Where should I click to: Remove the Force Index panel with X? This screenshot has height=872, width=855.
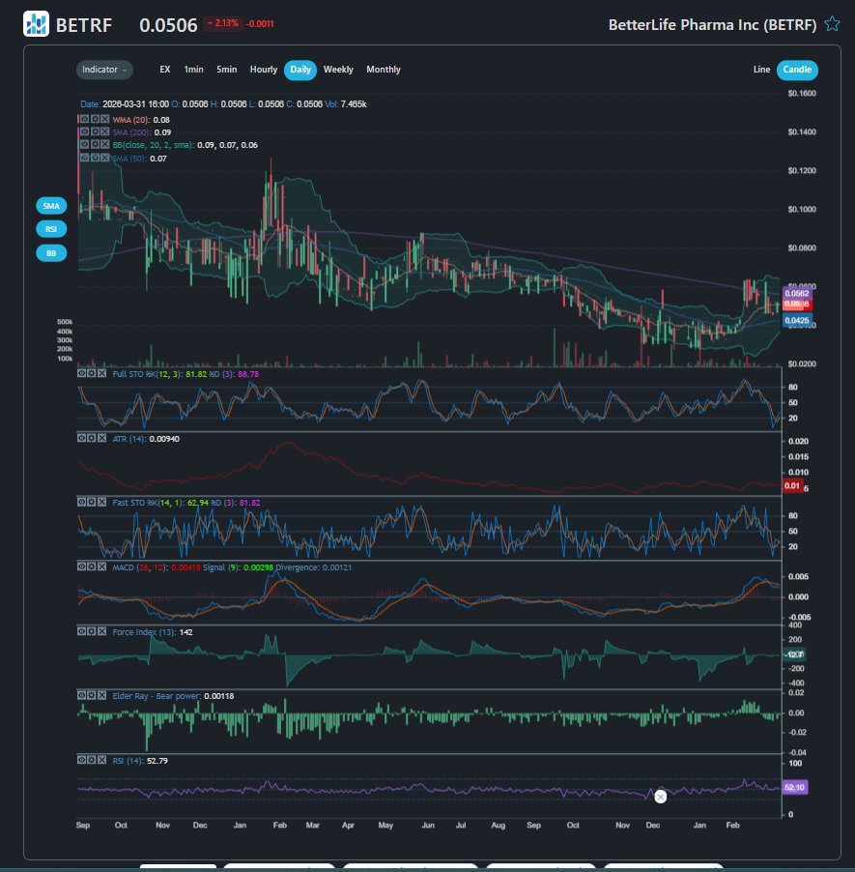pos(101,631)
